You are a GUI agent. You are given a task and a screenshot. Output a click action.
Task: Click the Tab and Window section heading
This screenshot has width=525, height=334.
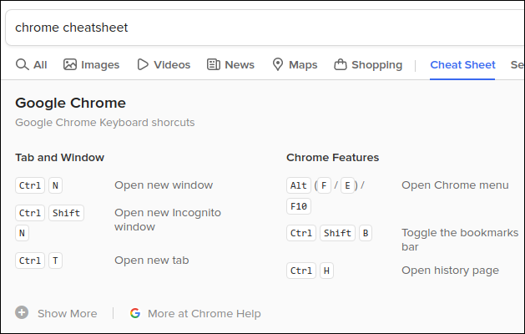(59, 158)
